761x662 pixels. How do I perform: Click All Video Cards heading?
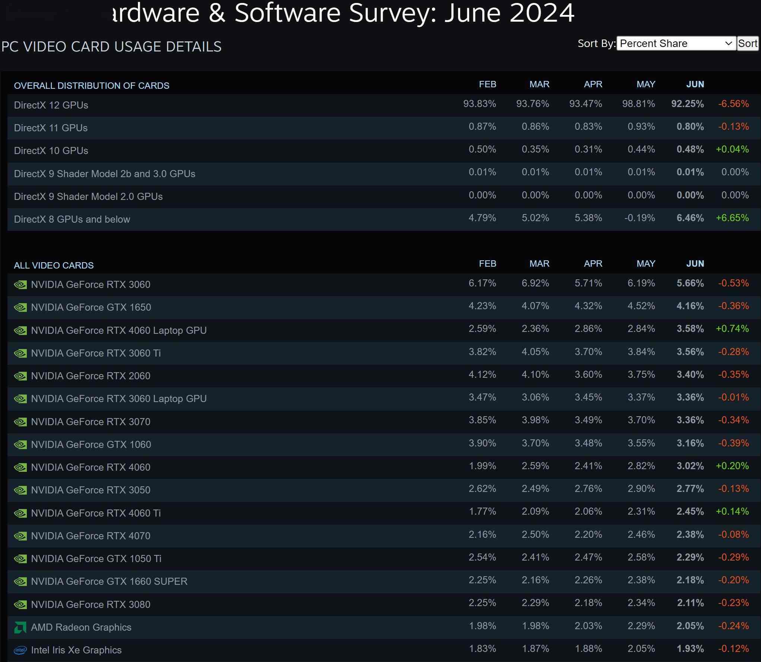[54, 265]
